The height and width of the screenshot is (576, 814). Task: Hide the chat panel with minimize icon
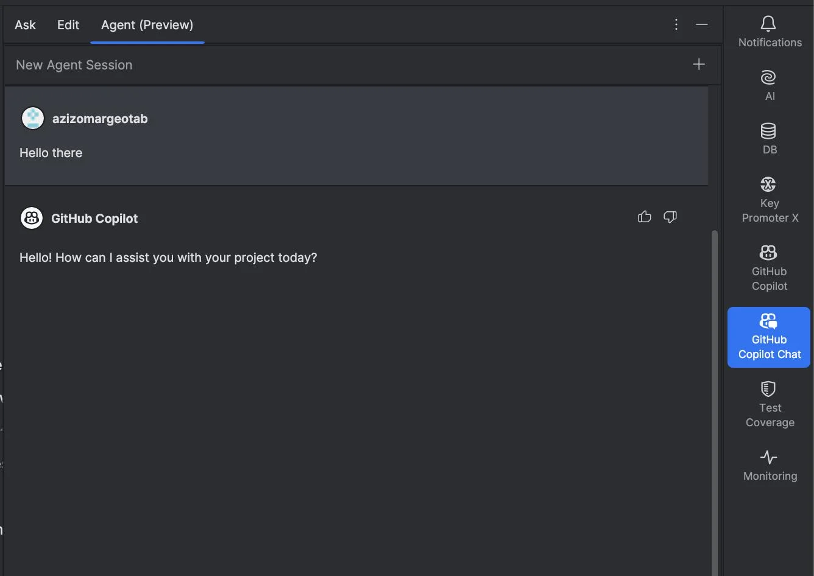(x=702, y=24)
